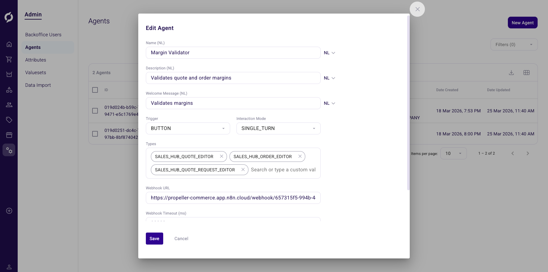Open language dropdown for Name field

coord(330,53)
